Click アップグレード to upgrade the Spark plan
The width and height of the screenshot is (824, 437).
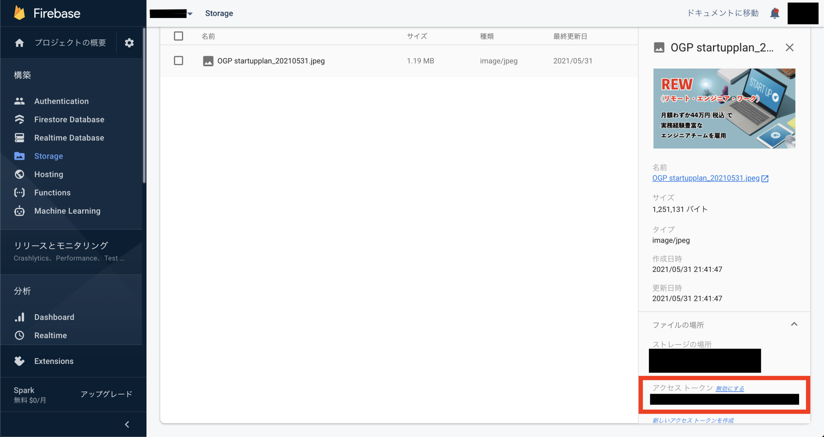[106, 394]
